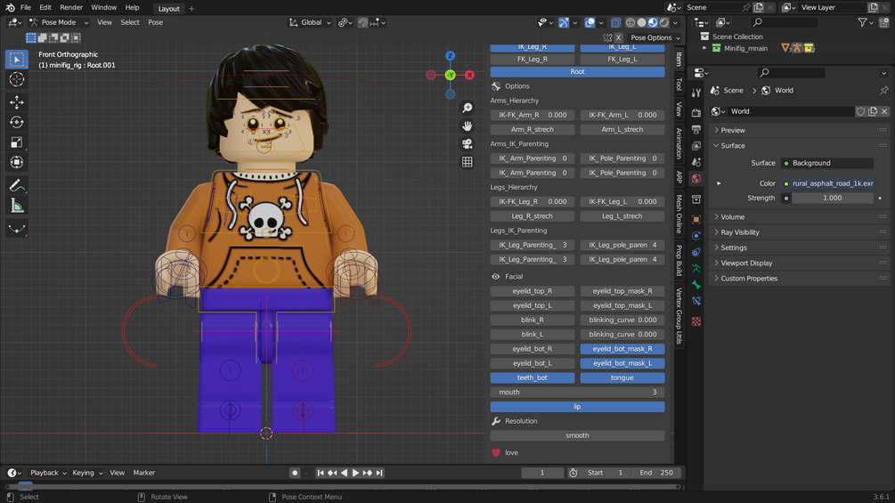Click the smooth resolution button

(577, 435)
